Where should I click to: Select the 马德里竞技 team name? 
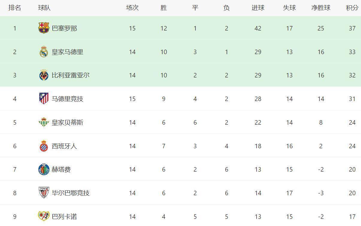click(67, 99)
